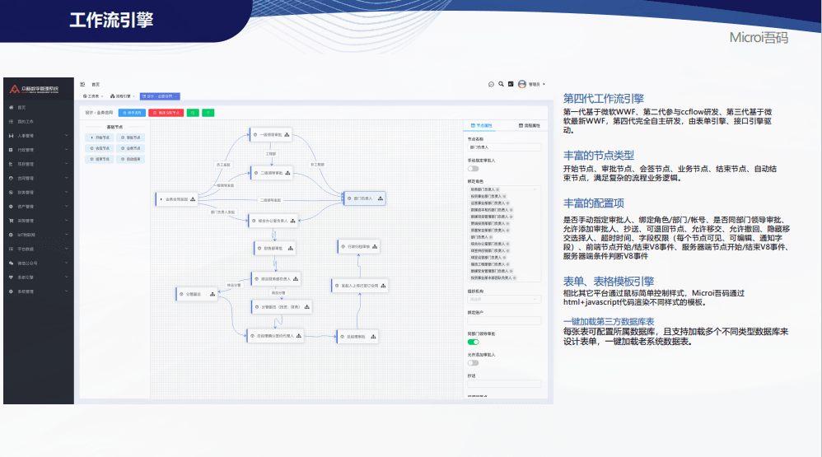
Task: Select the 自动结束 palette item
Action: 130,159
